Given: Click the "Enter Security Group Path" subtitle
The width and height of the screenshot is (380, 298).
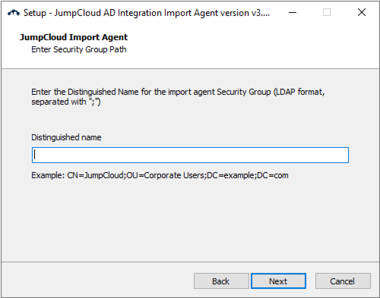Looking at the screenshot, I should coord(79,49).
